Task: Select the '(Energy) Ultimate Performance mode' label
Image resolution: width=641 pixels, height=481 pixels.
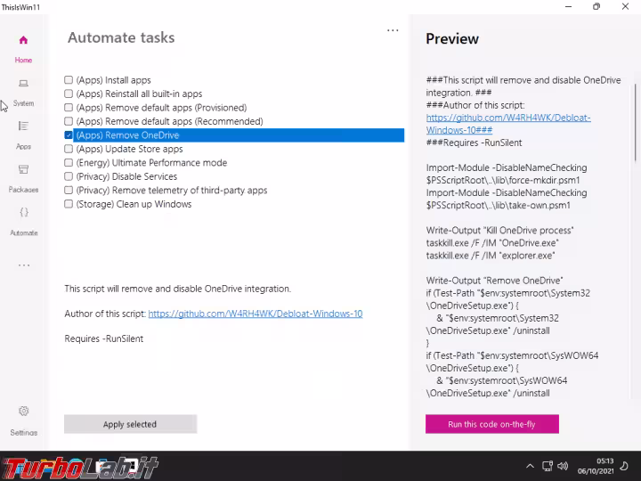Action: point(151,163)
